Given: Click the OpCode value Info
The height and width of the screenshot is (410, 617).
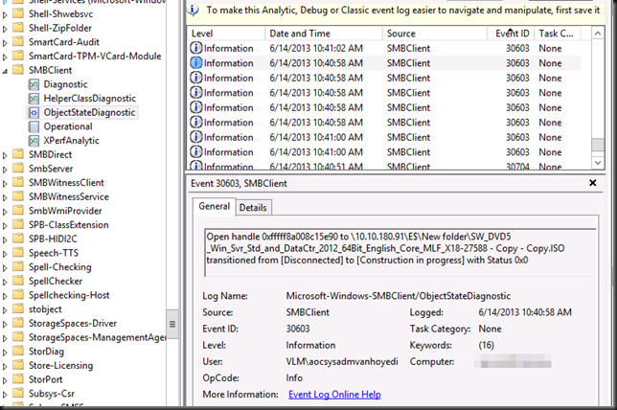Looking at the screenshot, I should (x=294, y=377).
